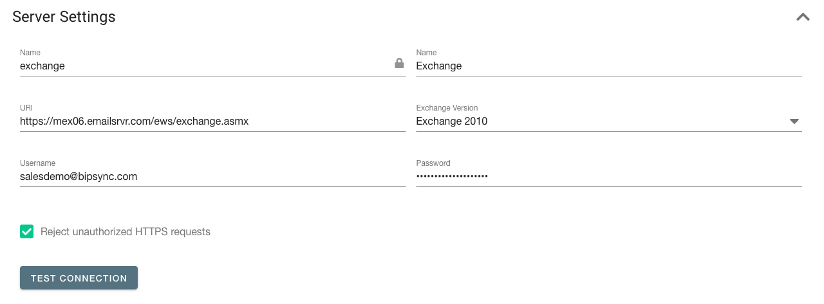Click the Exchange Version label
This screenshot has height=304, width=824.
447,108
